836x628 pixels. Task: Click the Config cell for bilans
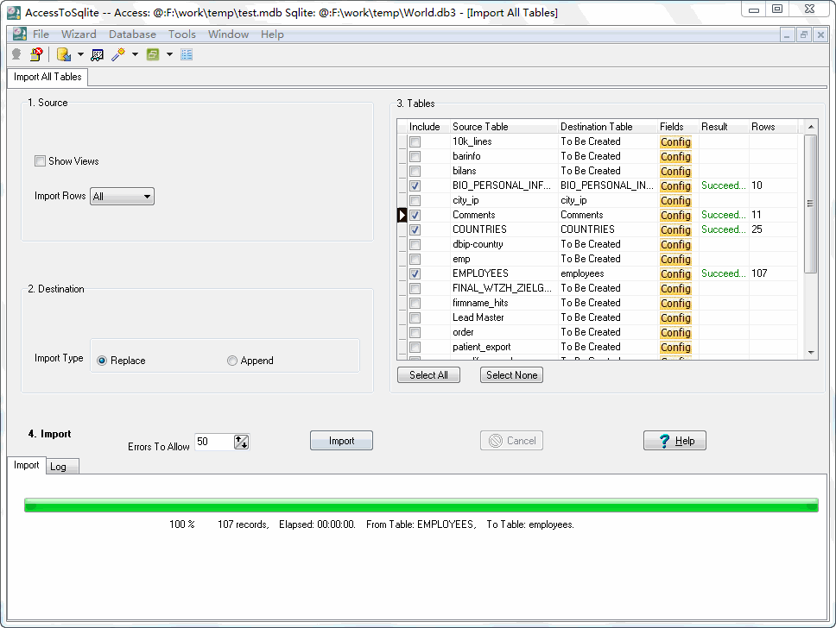675,171
